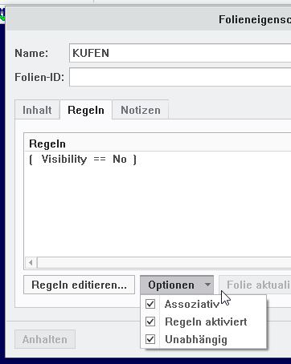The height and width of the screenshot is (364, 291).
Task: Focus the empty Folien-ID input field
Action: (180, 77)
